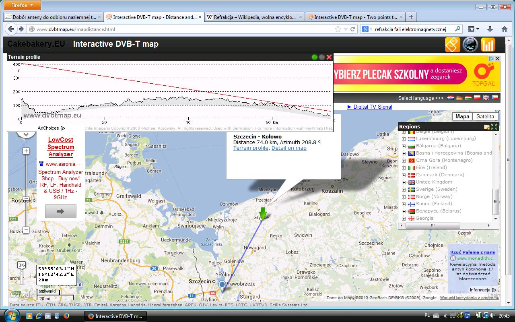Switch to the Refrakcja Wikipedia tab

click(254, 17)
